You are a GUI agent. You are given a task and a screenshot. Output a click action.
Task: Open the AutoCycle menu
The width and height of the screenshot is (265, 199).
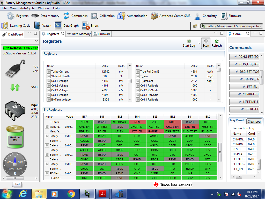tap(27, 8)
